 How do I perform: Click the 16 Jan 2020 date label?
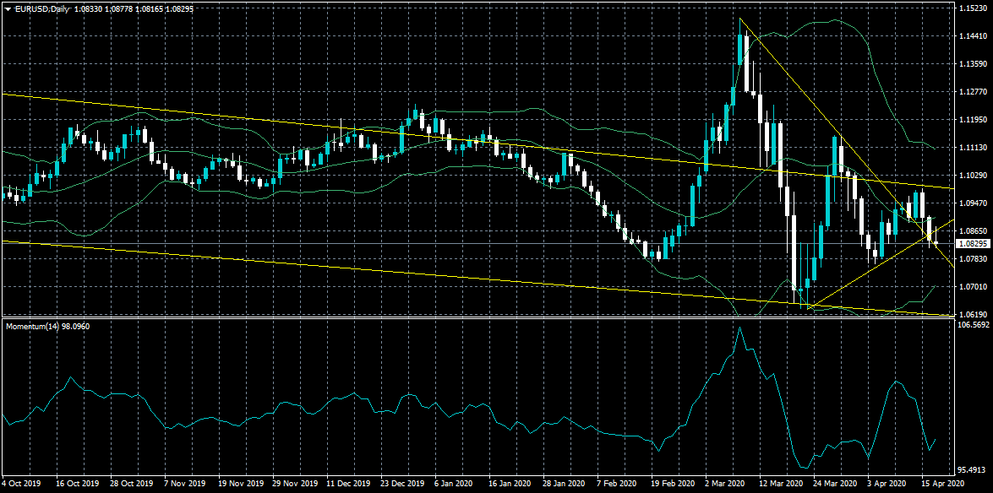point(510,483)
